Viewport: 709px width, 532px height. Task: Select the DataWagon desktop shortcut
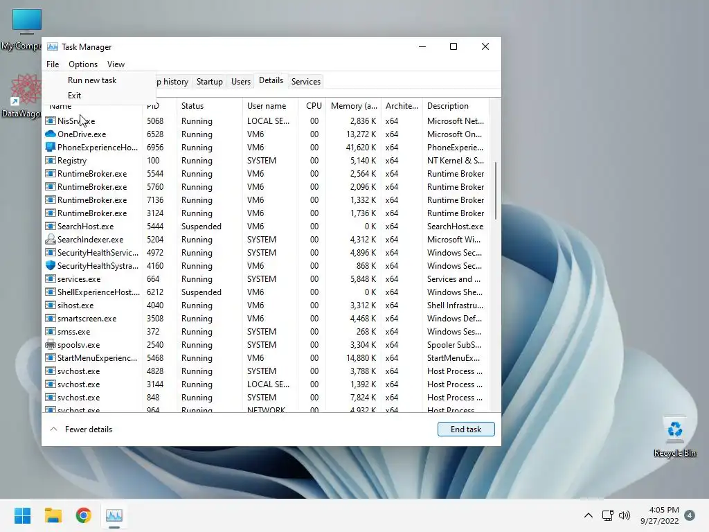(21, 96)
